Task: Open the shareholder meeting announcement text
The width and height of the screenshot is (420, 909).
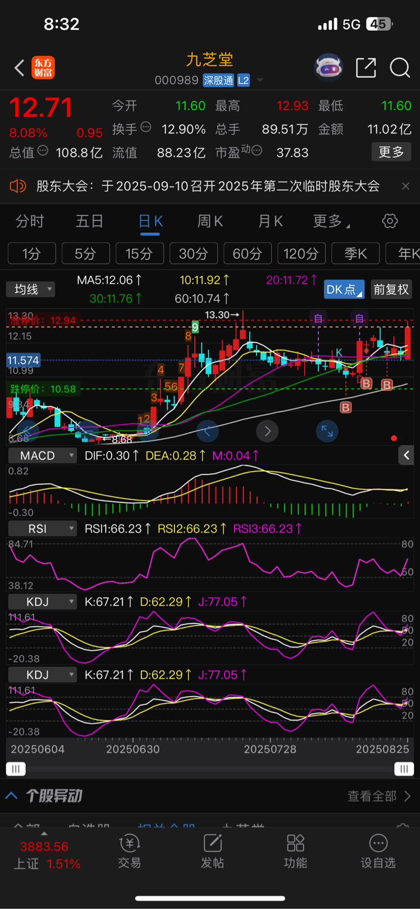Action: click(x=208, y=186)
